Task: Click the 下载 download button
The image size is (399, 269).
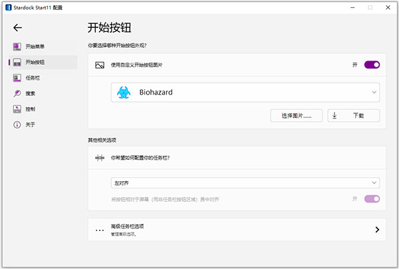Action: pos(353,115)
